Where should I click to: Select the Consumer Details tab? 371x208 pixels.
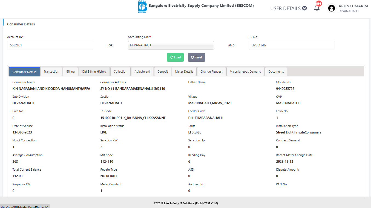point(24,72)
